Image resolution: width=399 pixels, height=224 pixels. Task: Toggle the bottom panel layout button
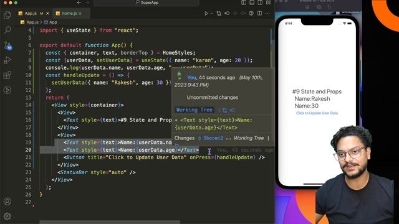click(252, 2)
